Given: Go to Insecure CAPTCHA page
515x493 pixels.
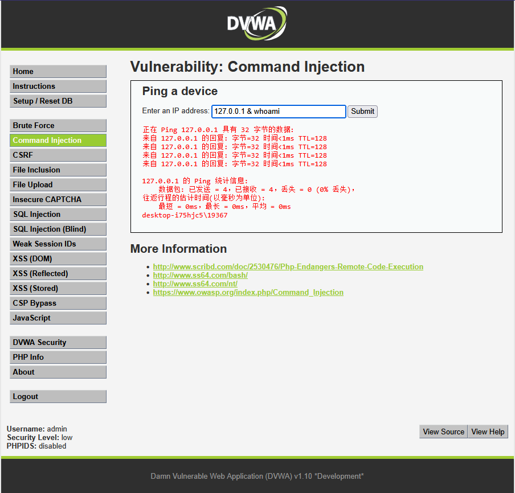Looking at the screenshot, I should [x=58, y=200].
